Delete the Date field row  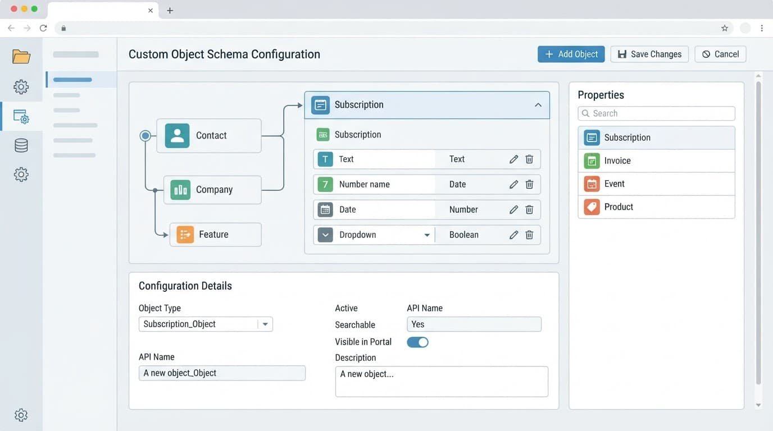529,210
